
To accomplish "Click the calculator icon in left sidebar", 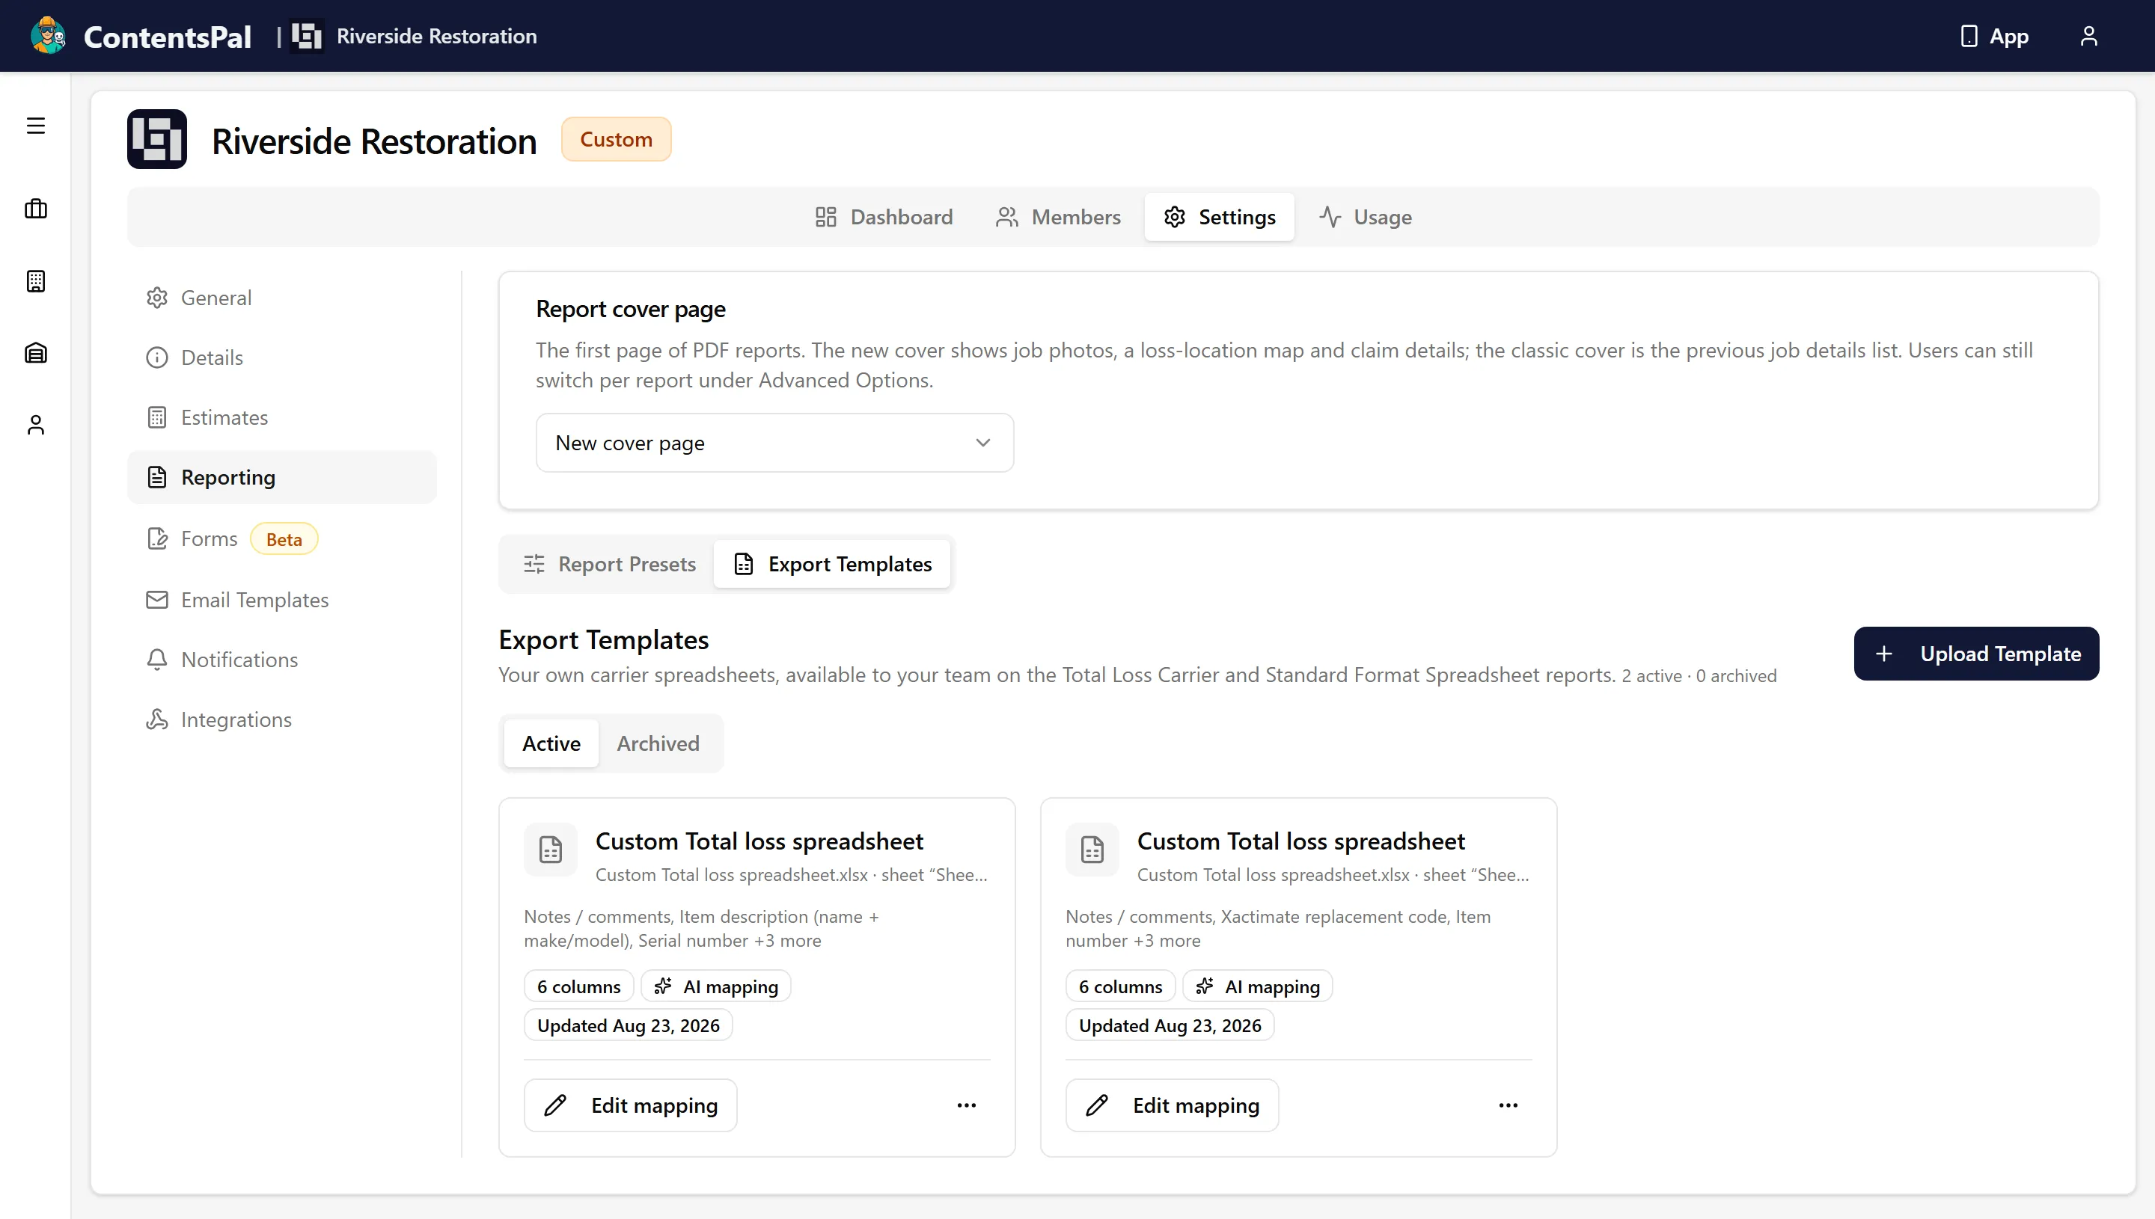I will pyautogui.click(x=35, y=281).
